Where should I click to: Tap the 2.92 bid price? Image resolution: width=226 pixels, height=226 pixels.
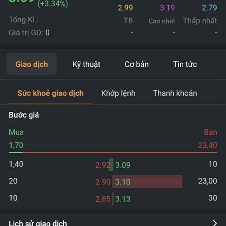[103, 165]
